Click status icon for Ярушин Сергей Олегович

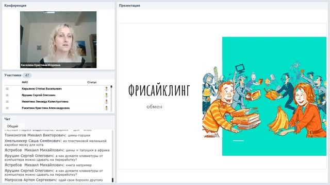pos(107,95)
